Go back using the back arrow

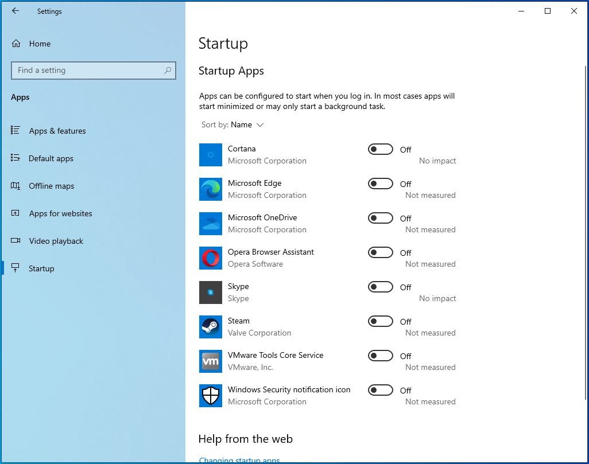pyautogui.click(x=15, y=11)
